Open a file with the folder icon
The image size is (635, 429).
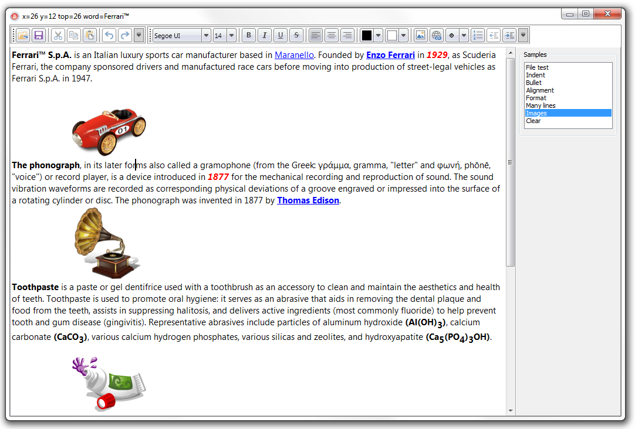(23, 36)
